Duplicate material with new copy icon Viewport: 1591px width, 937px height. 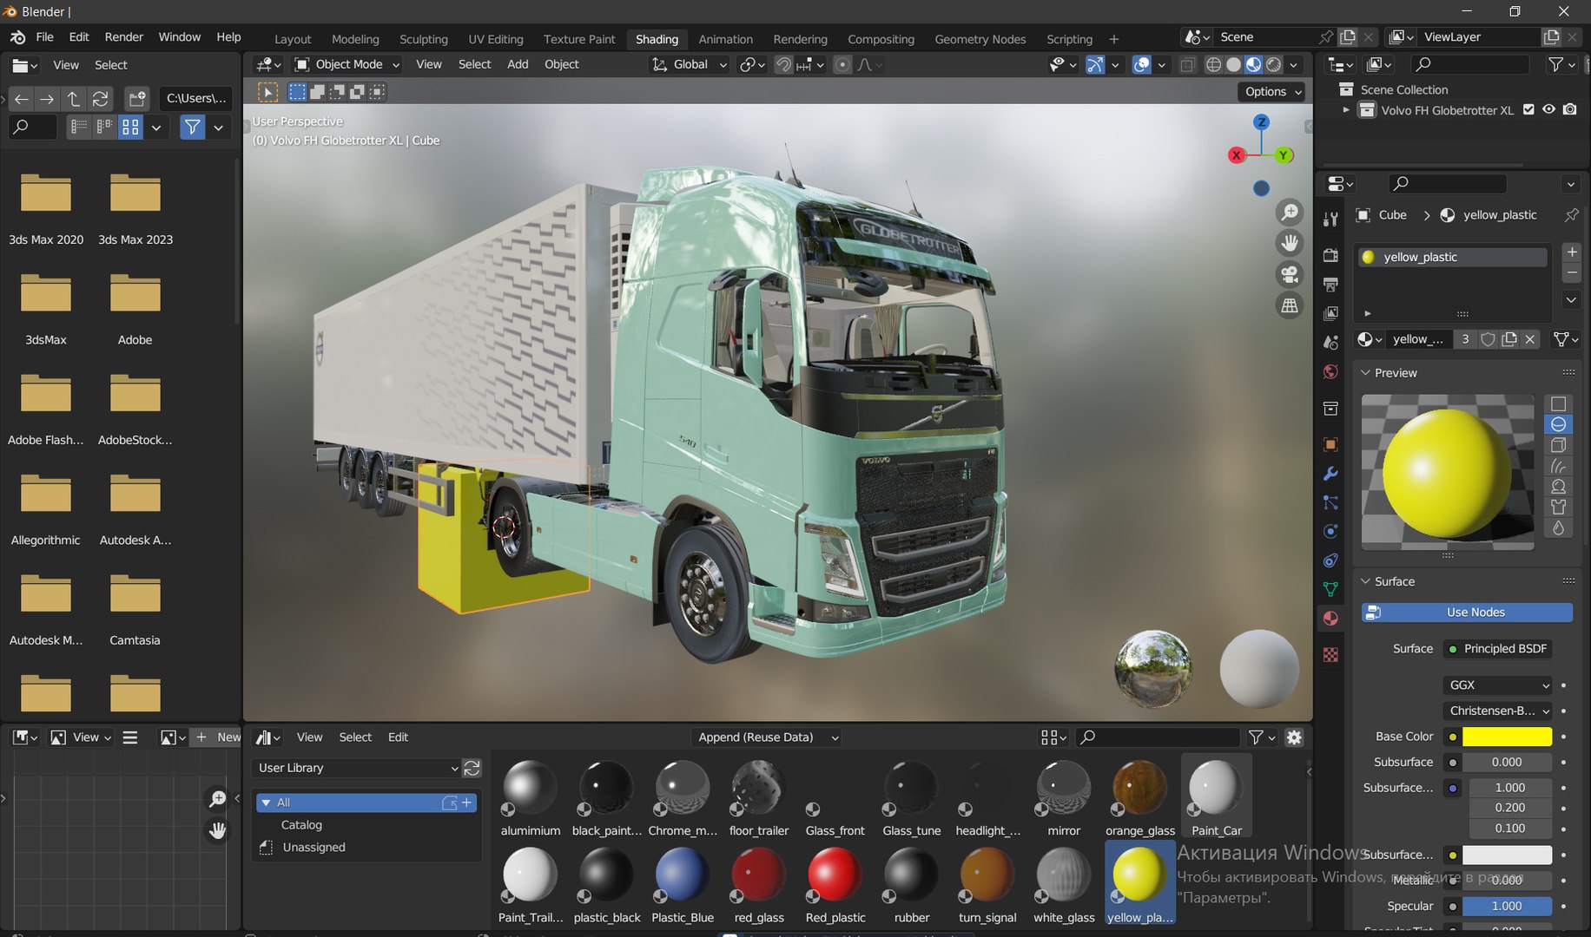point(1509,339)
